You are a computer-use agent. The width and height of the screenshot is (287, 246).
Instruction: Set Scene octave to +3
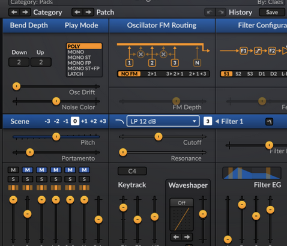103,121
